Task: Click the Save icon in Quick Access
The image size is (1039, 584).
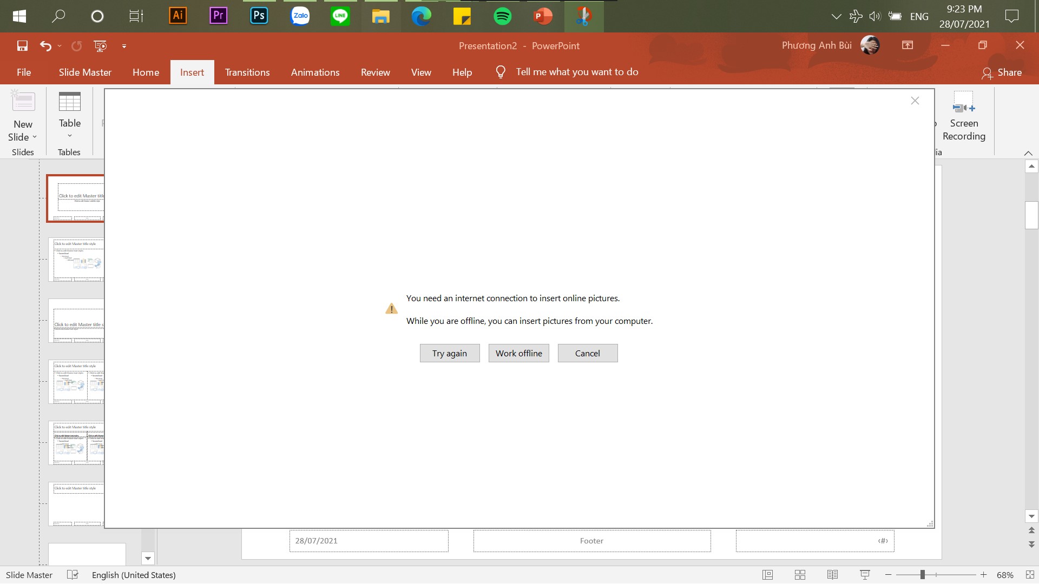Action: tap(22, 45)
